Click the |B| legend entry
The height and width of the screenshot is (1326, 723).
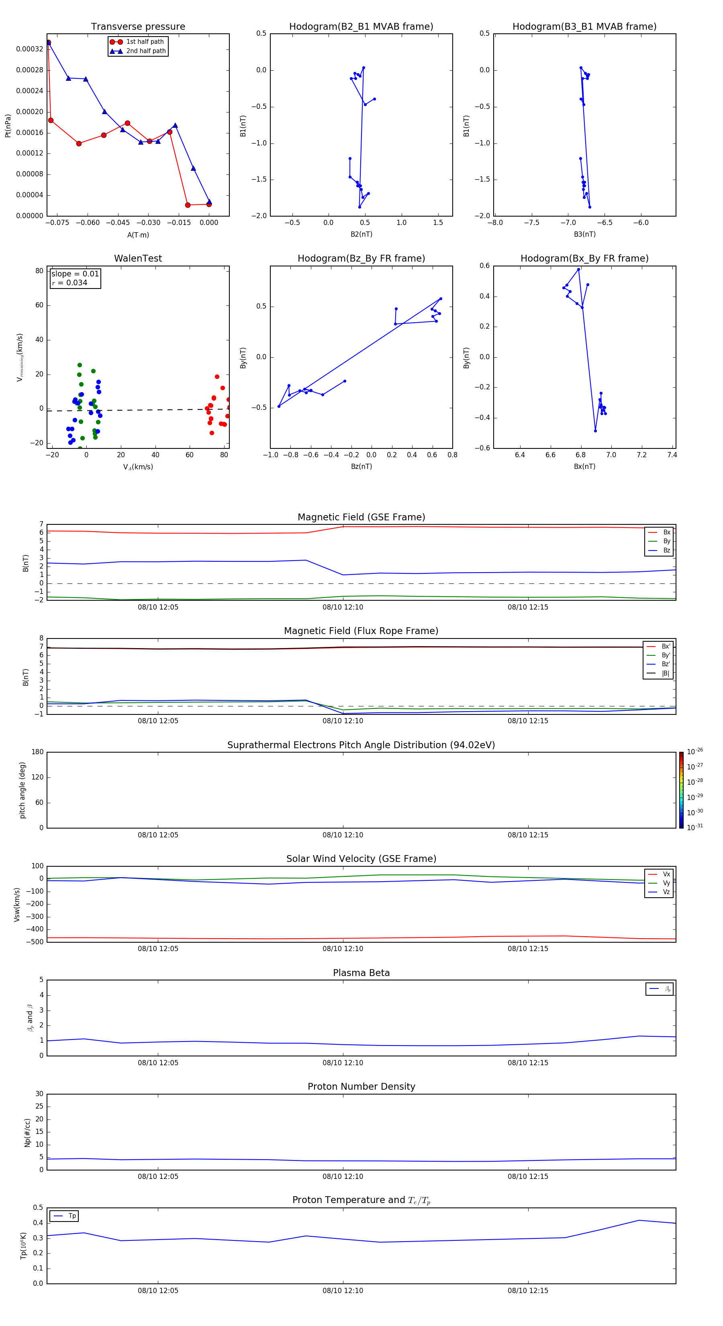tap(659, 673)
